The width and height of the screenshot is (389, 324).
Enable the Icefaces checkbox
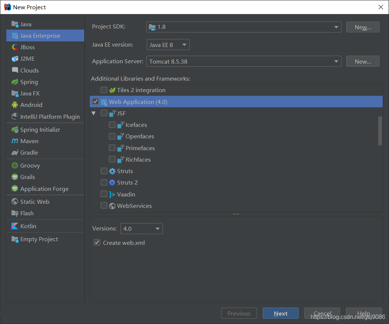coord(112,125)
